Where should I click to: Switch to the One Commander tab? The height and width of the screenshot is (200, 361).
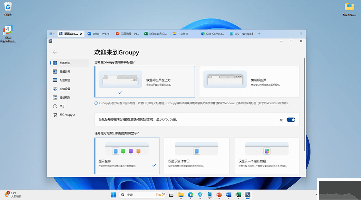click(213, 34)
